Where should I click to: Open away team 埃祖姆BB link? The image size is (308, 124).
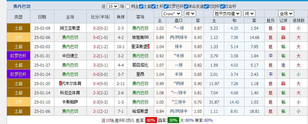(140, 37)
